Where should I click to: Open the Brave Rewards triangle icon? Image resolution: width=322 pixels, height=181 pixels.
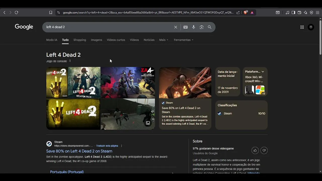[252, 12]
